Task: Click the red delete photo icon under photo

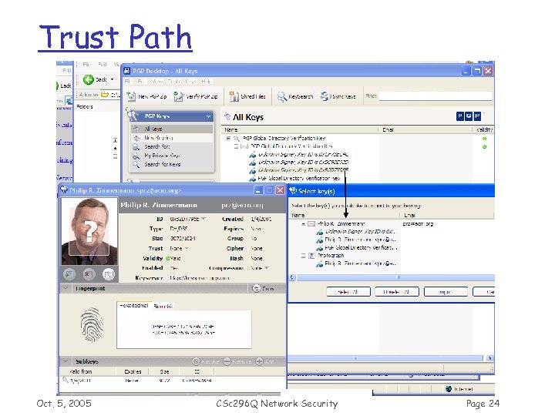Action: 89,273
